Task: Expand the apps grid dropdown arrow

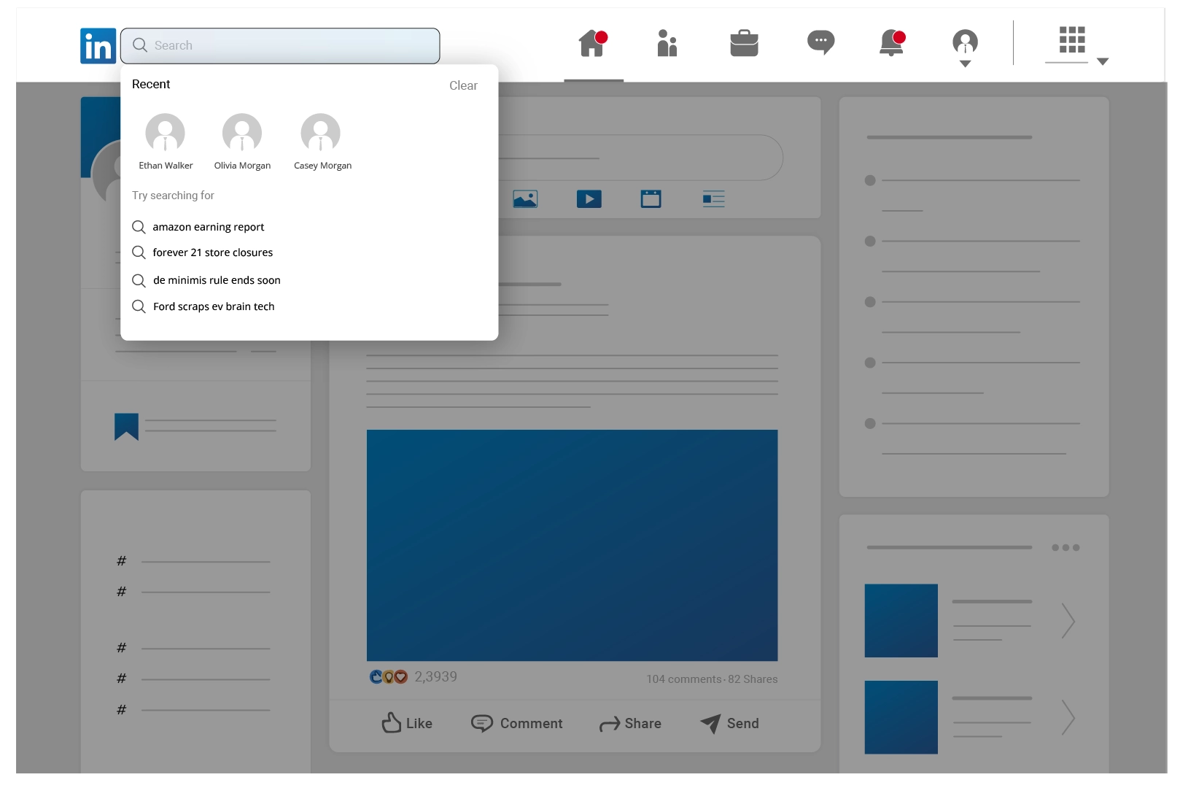Action: point(1103,62)
